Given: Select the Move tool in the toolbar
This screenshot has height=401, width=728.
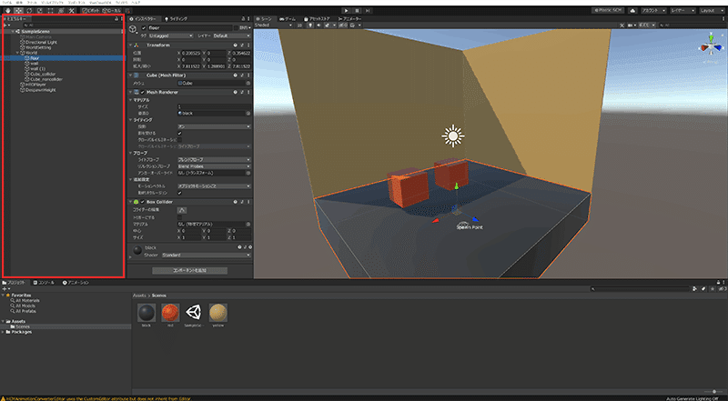Looking at the screenshot, I should 18,10.
